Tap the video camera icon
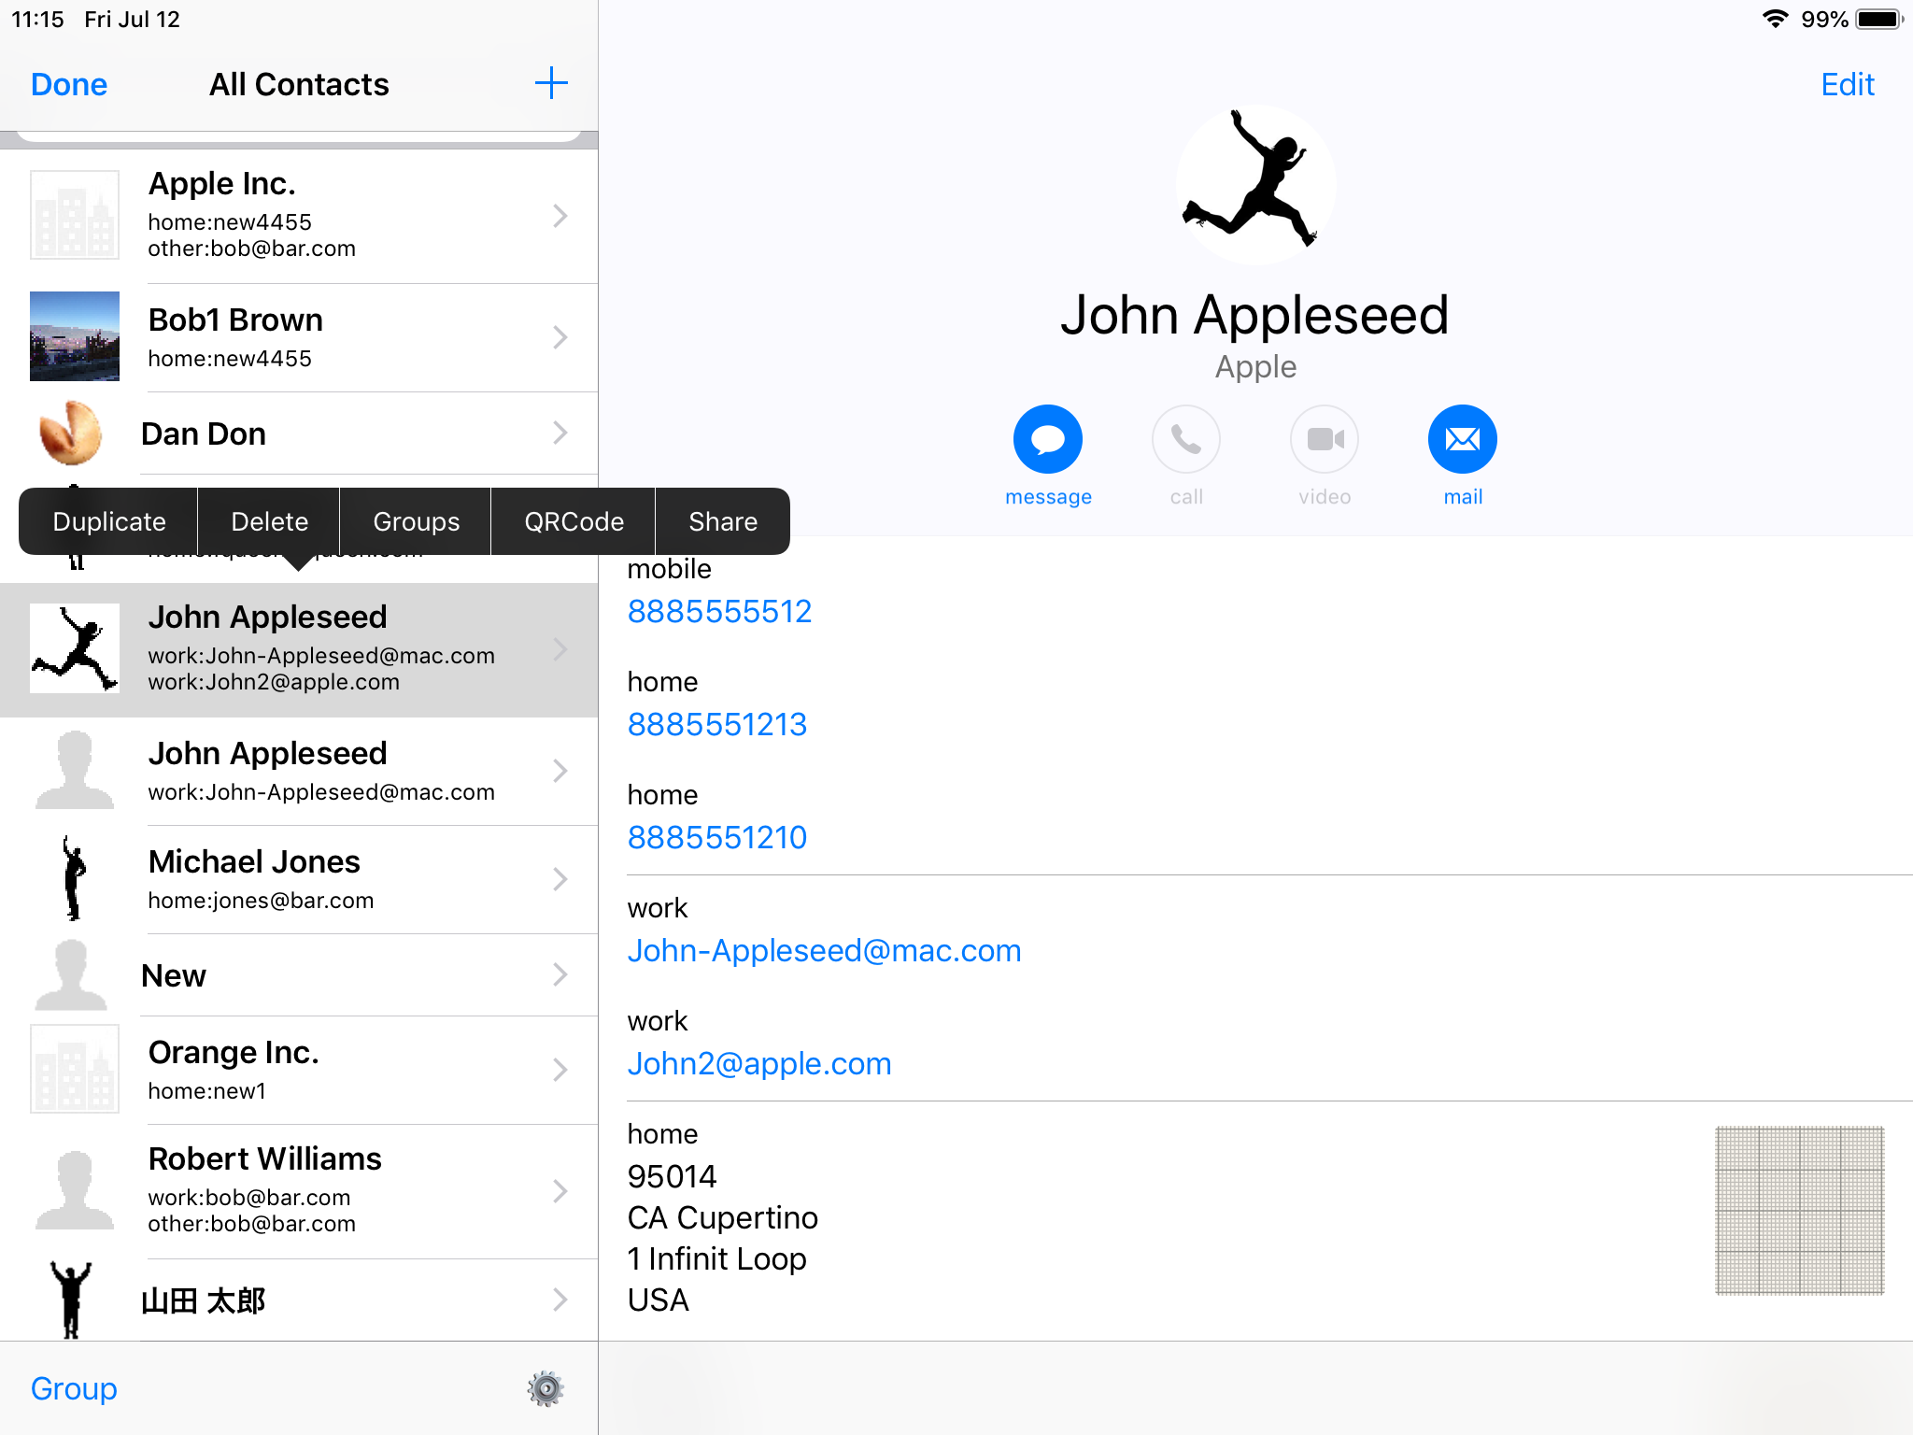The image size is (1913, 1435). pos(1325,439)
